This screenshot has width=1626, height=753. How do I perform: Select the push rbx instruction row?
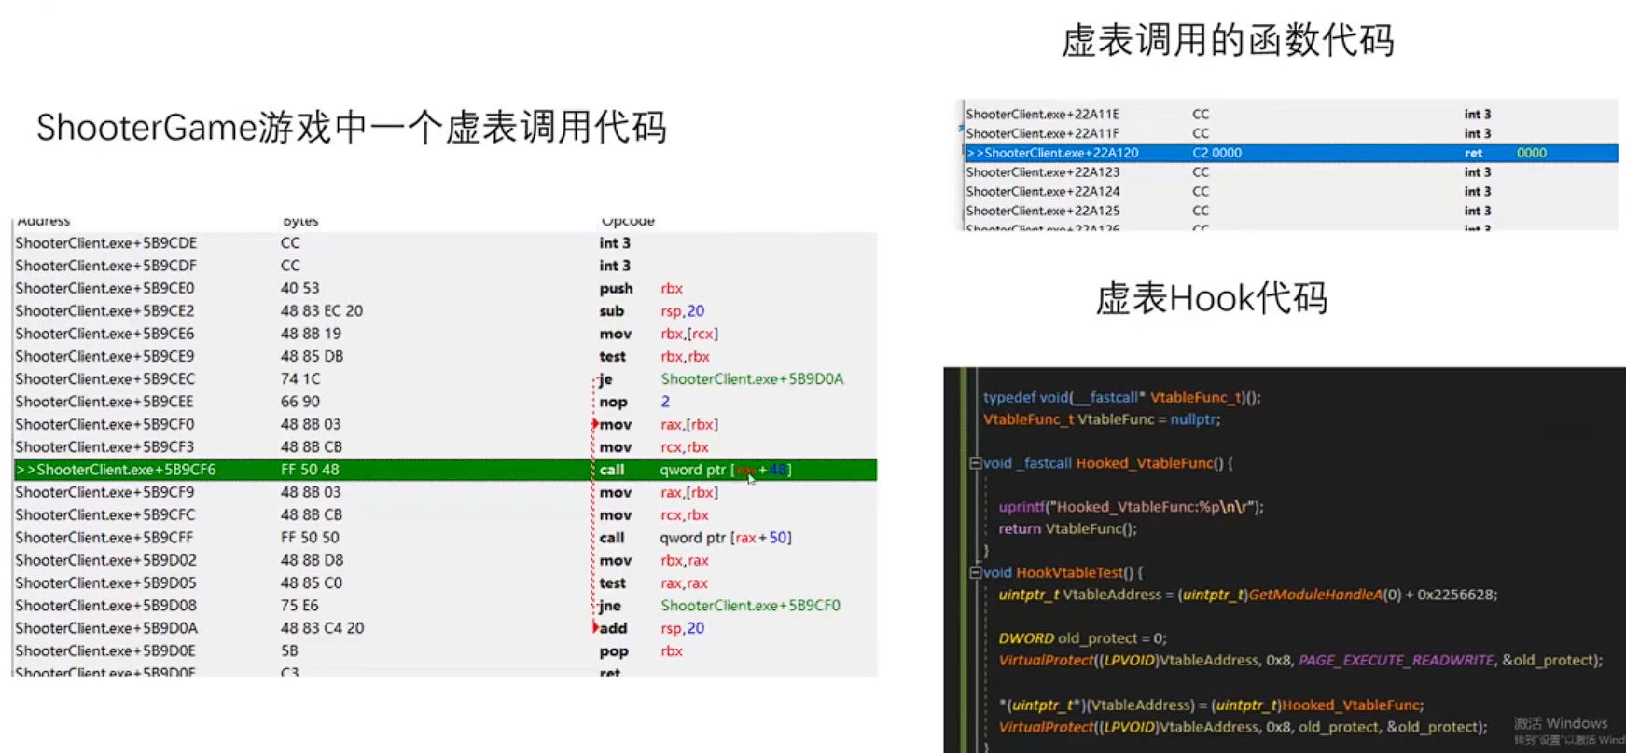[x=445, y=289]
